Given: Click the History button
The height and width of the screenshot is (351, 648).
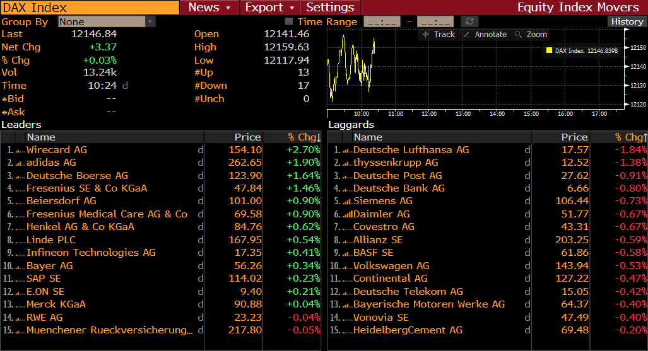Looking at the screenshot, I should [627, 21].
